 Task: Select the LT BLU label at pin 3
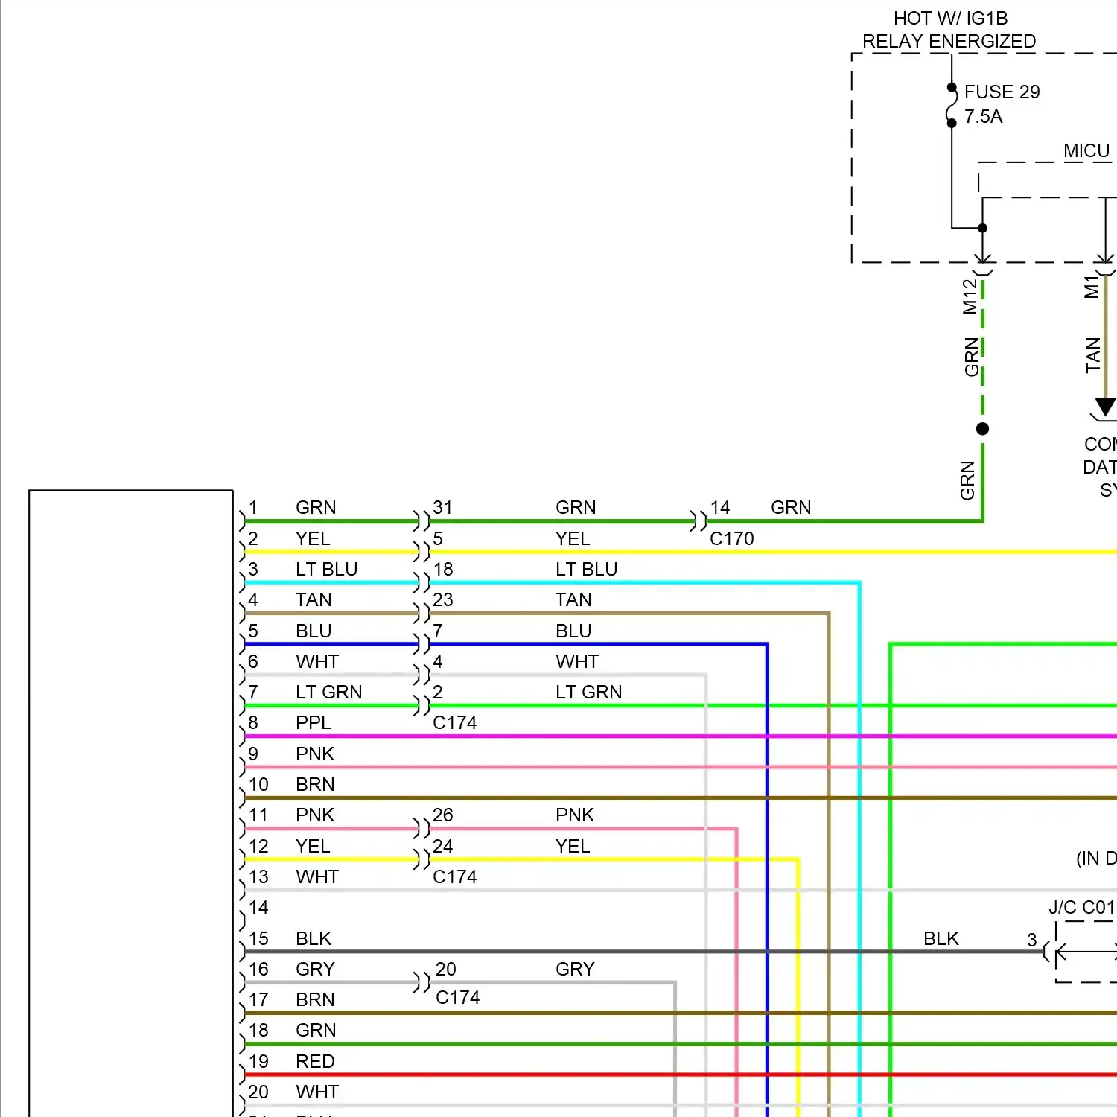click(x=326, y=569)
